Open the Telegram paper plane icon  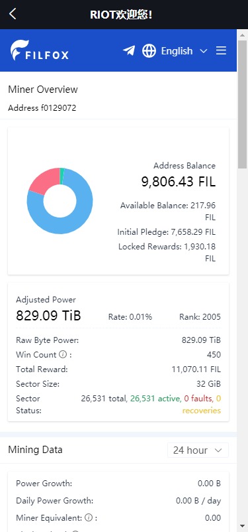point(128,50)
